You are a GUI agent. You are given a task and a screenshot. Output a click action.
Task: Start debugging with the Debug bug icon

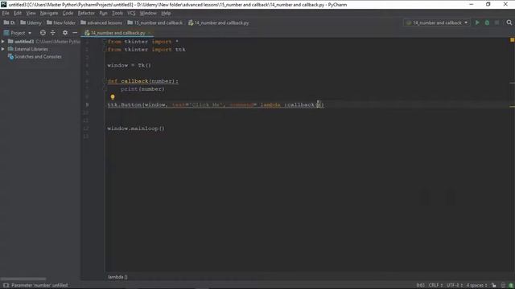click(487, 22)
